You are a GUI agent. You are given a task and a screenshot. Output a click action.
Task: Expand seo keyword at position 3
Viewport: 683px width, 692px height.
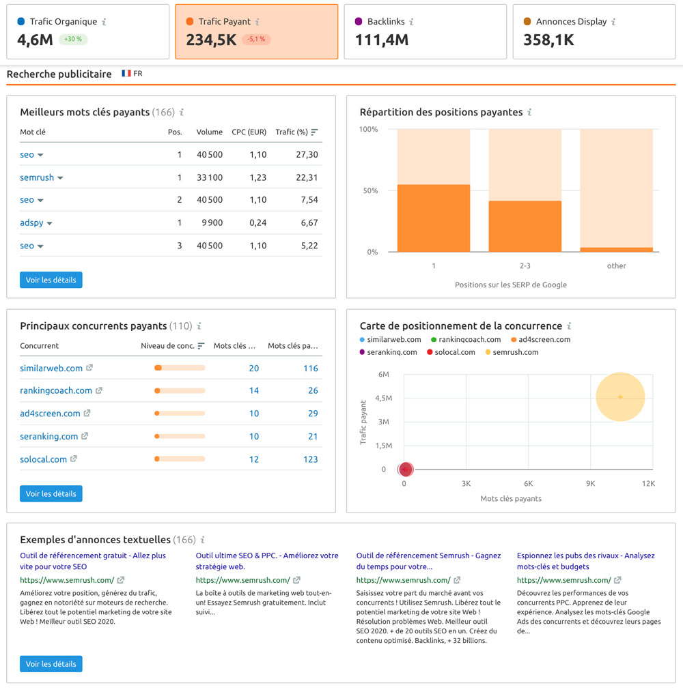(40, 246)
